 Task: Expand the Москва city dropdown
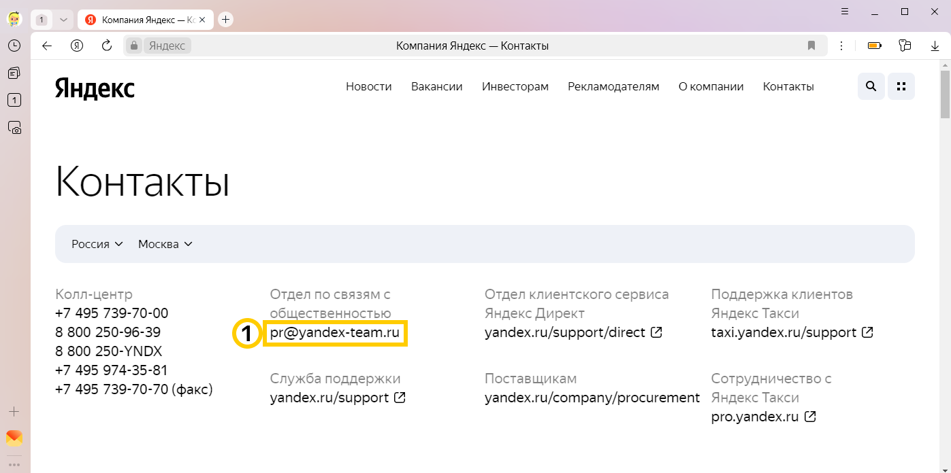click(x=165, y=244)
